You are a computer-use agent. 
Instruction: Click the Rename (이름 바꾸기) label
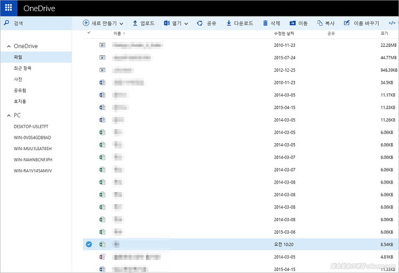[367, 23]
